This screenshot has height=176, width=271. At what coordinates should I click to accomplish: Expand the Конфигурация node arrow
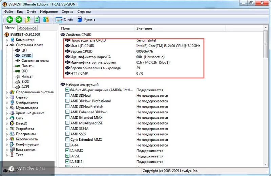pyautogui.click(x=7, y=144)
